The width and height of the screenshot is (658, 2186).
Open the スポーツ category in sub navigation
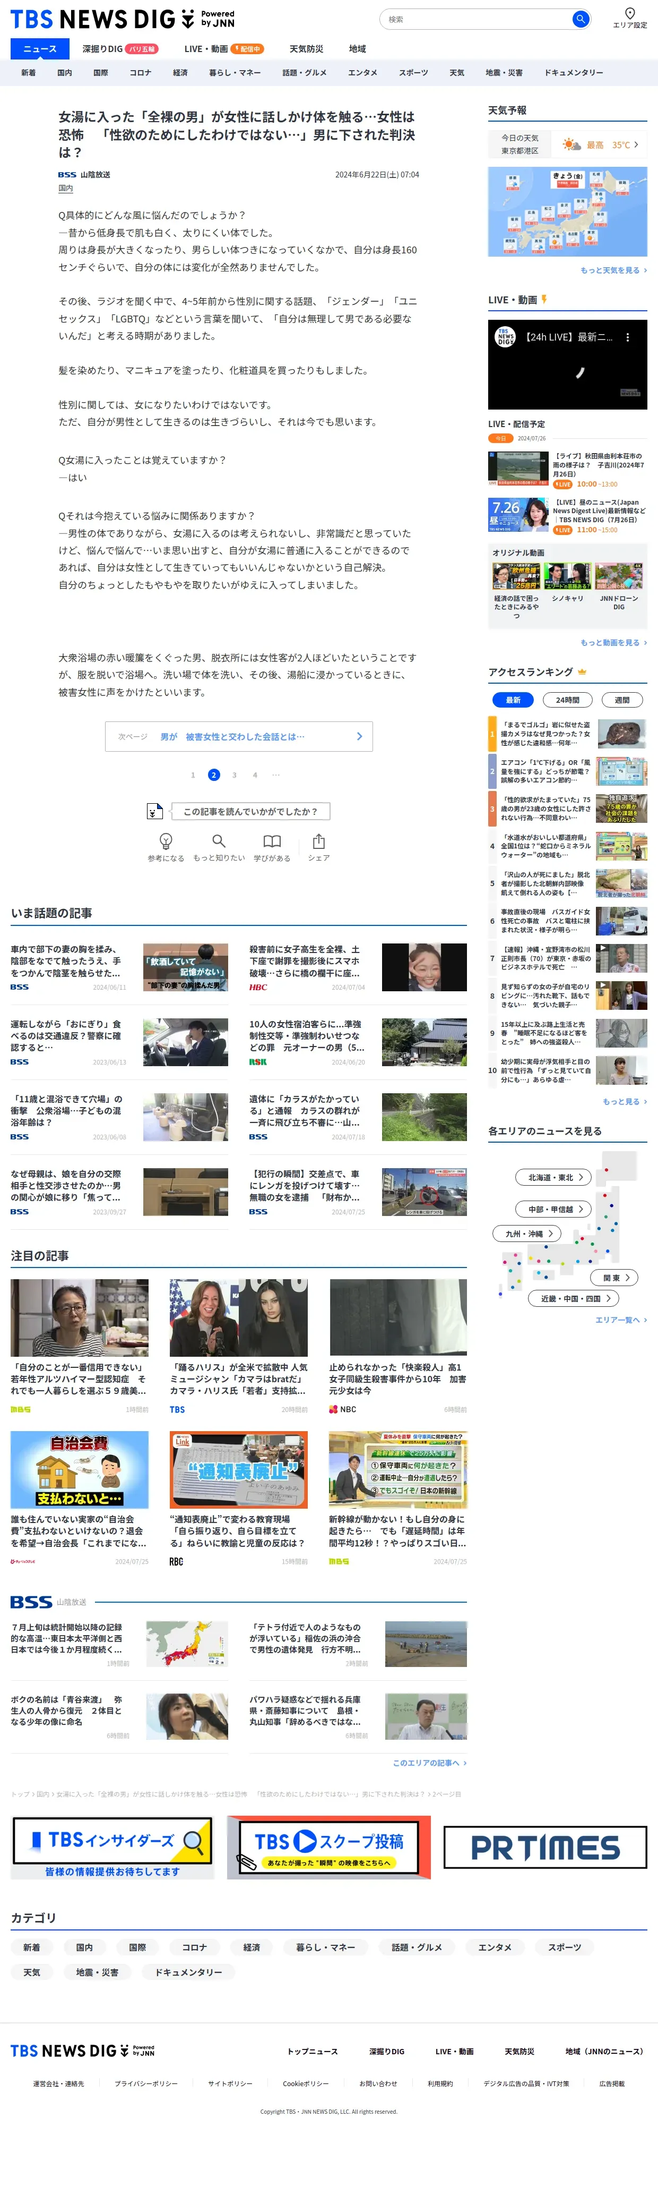(x=414, y=73)
